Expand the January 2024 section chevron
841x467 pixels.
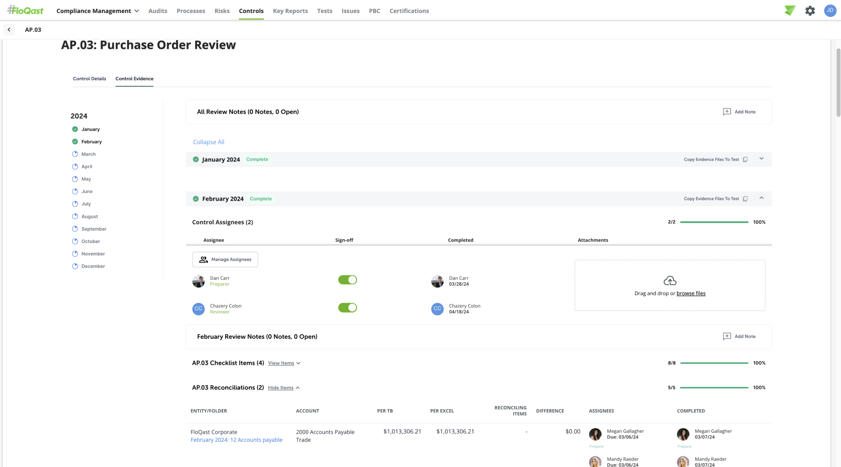coord(761,159)
